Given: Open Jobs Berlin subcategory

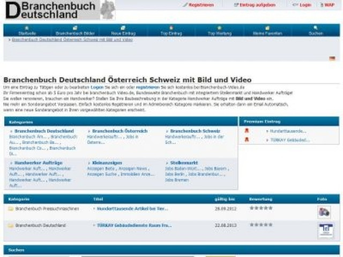Looking at the screenshot, I should [175, 175].
